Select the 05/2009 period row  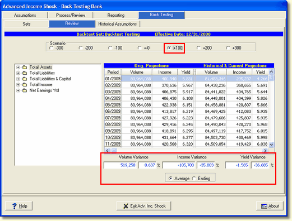[x=186, y=105]
